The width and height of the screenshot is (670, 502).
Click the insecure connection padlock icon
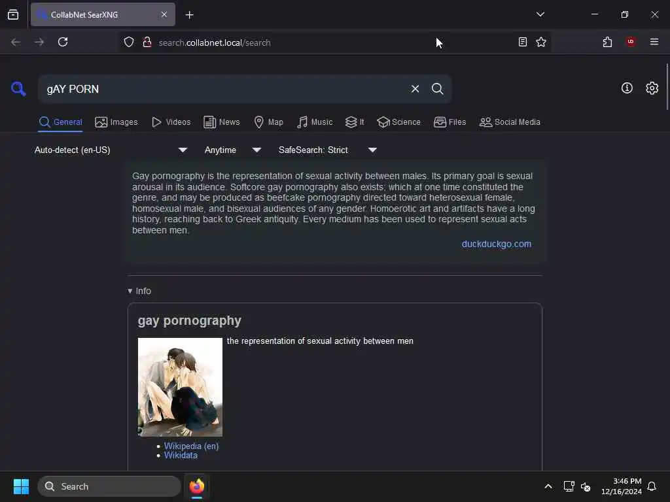point(147,42)
